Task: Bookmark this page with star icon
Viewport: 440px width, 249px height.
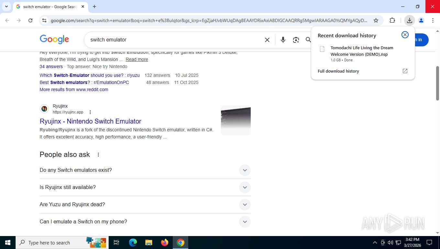Action: tap(376, 20)
